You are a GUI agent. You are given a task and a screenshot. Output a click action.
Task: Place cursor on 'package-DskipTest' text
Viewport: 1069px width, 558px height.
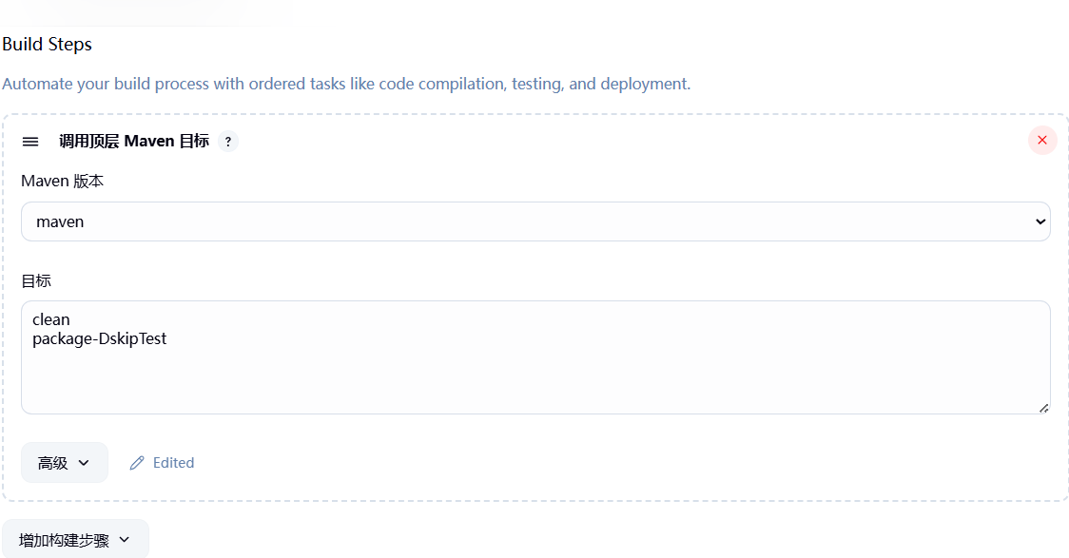(99, 338)
